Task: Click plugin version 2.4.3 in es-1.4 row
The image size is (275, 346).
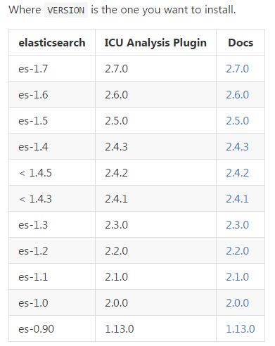Action: (x=116, y=147)
